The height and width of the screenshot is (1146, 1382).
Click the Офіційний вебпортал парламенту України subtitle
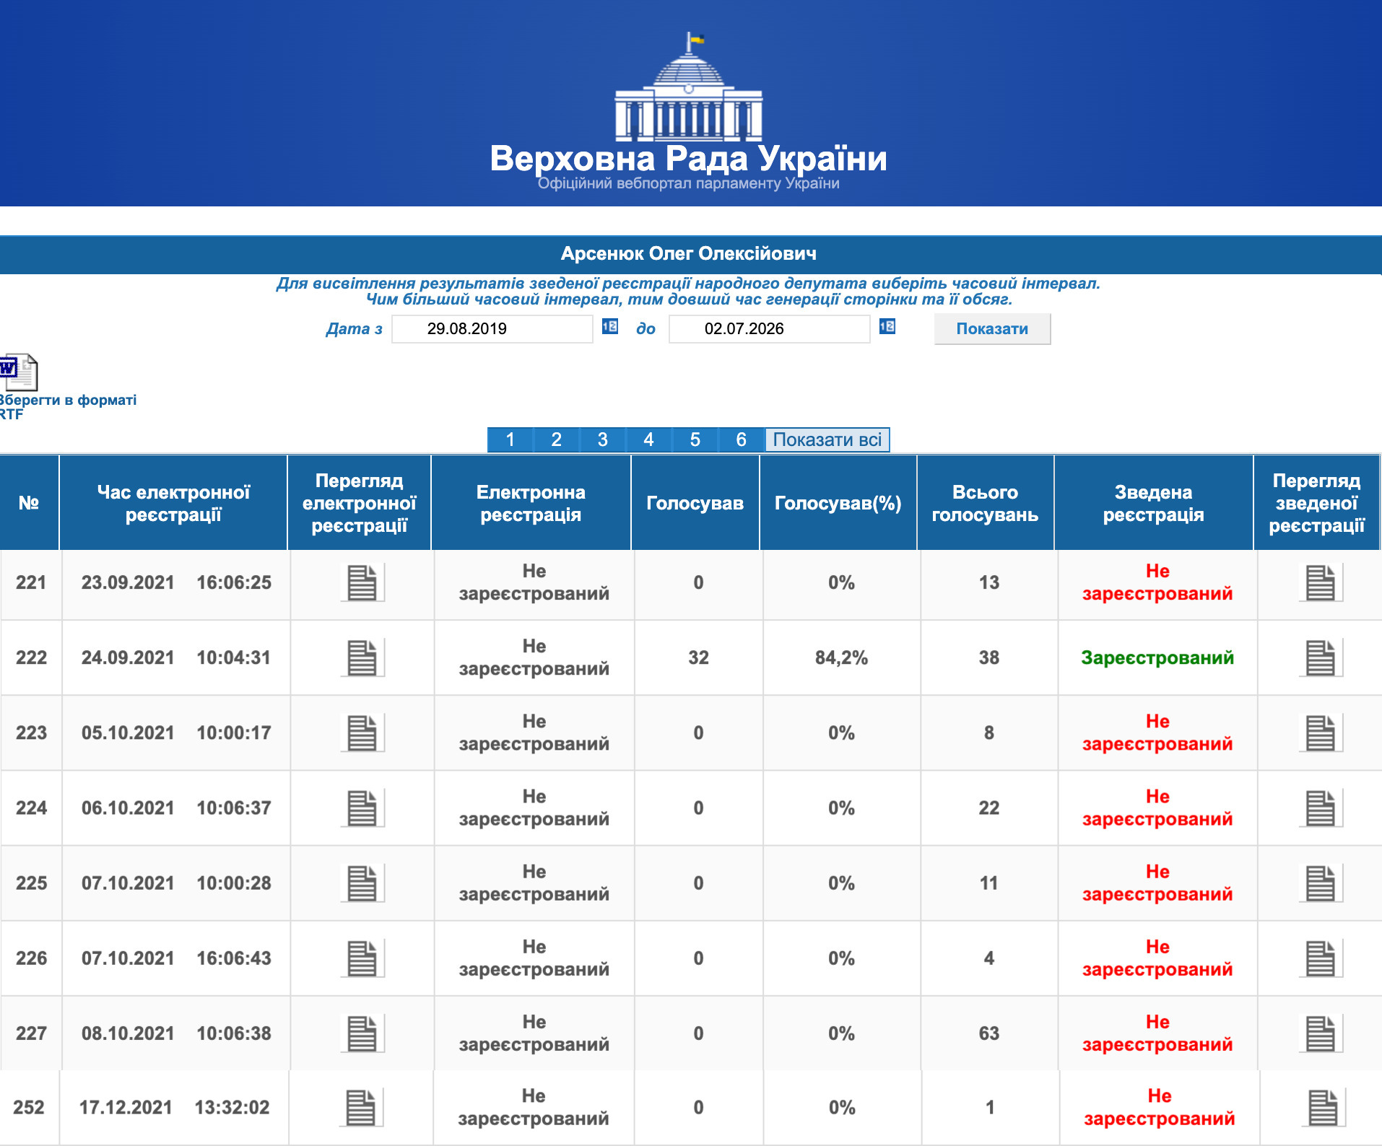[x=688, y=183]
